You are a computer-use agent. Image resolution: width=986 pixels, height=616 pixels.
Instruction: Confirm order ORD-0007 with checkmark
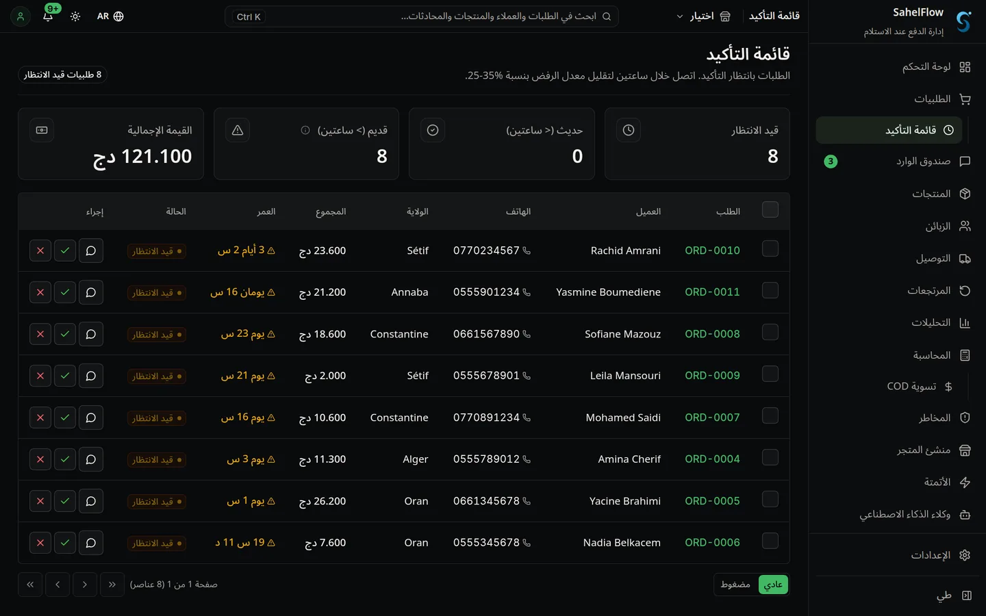(65, 418)
